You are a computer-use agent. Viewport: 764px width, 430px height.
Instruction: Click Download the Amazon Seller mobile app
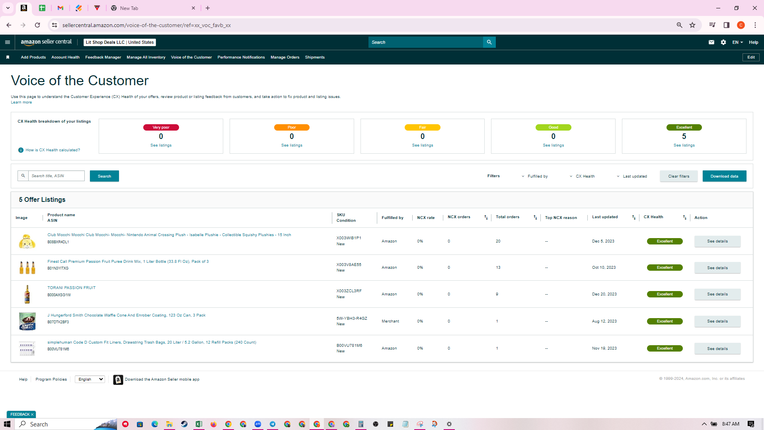coord(162,379)
